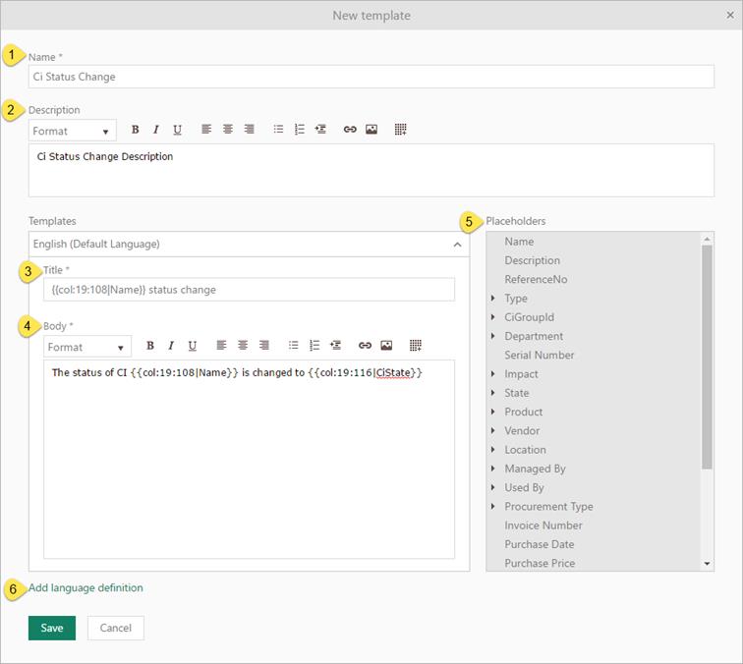Click the Save button
Screen dimensions: 743x664
(52, 628)
